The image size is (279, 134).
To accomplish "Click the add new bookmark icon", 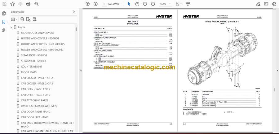I will 28,19.
